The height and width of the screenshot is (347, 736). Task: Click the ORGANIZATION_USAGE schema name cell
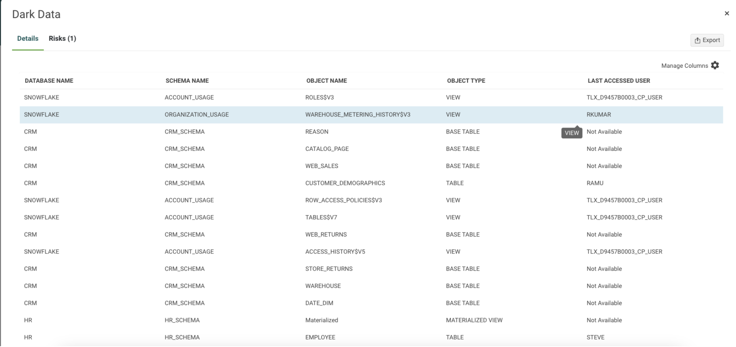point(197,114)
